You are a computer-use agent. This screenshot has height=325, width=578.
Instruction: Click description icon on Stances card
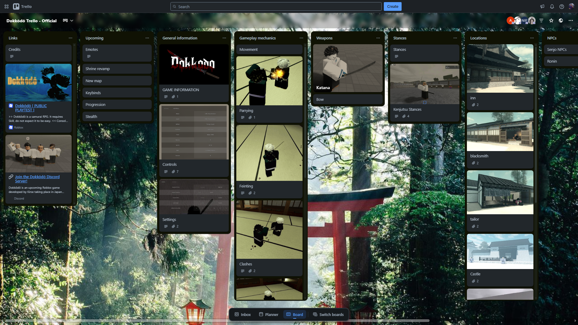[396, 56]
